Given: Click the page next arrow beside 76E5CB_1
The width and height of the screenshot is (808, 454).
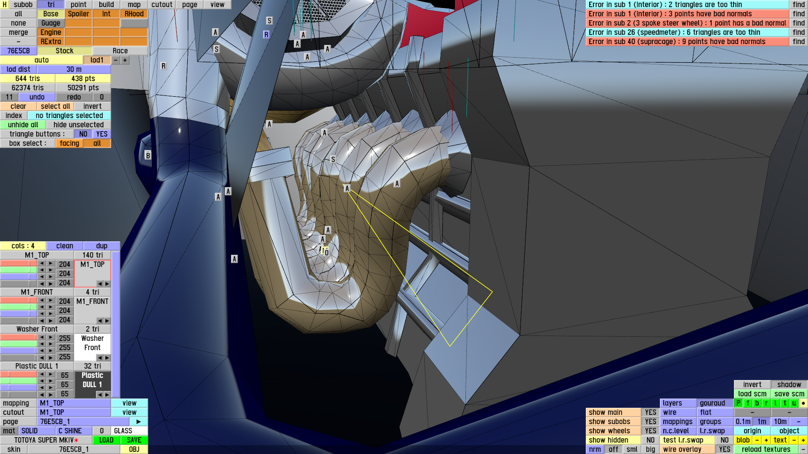Looking at the screenshot, I should coord(138,422).
